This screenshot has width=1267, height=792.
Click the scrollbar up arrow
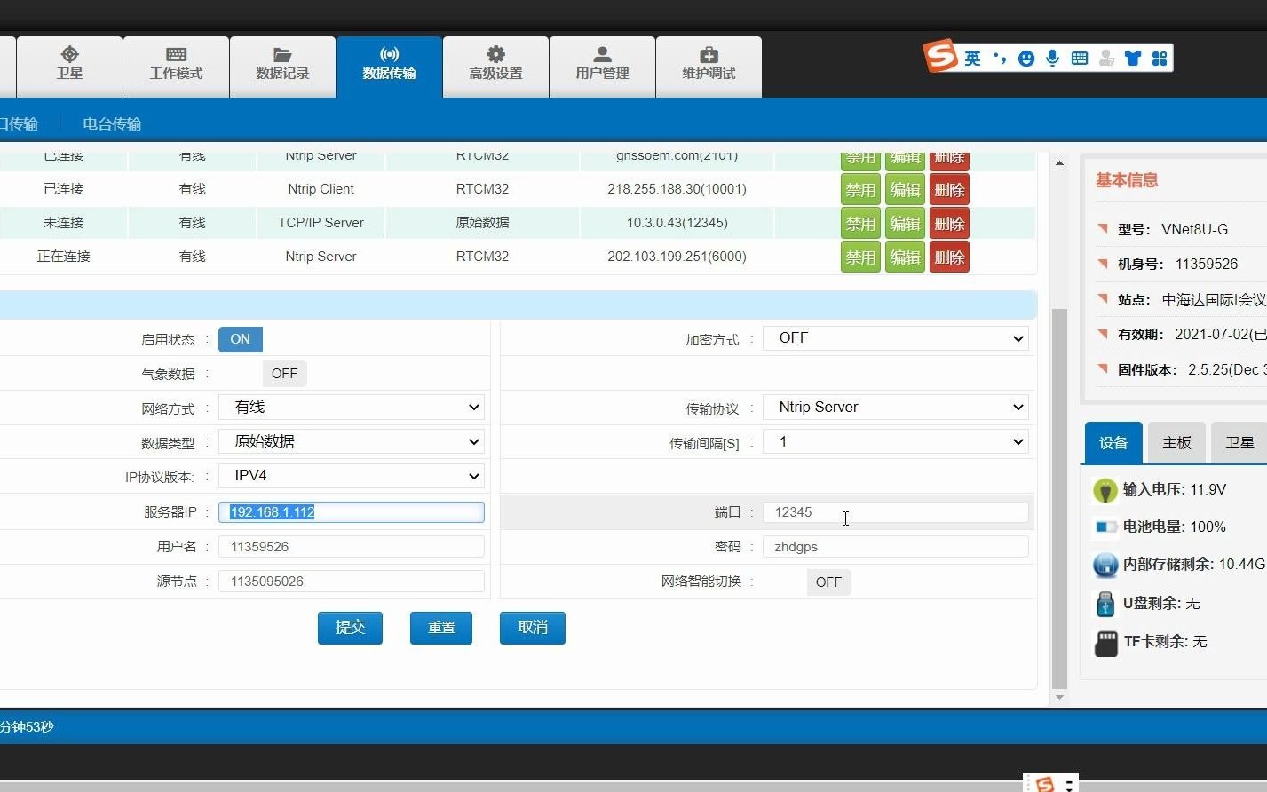(1059, 163)
